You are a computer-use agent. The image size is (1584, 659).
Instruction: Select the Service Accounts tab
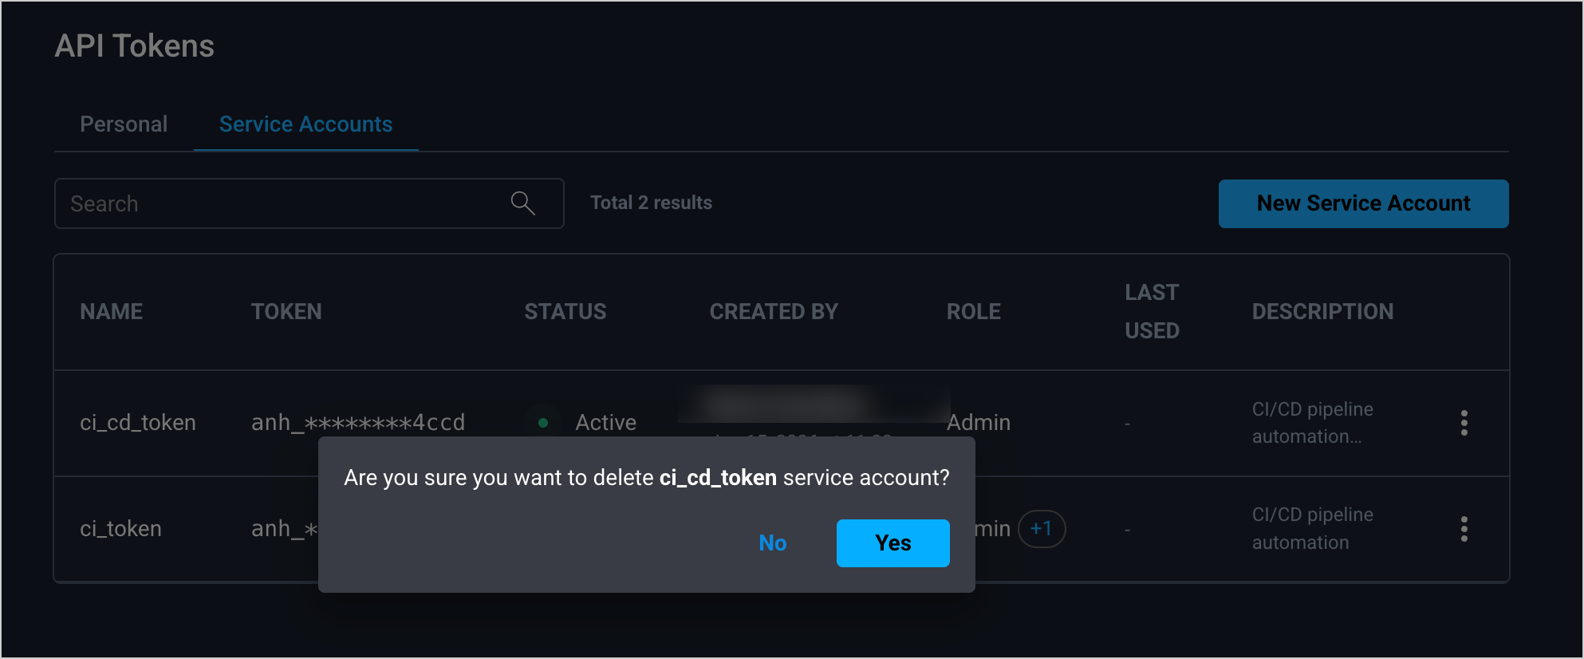(305, 124)
